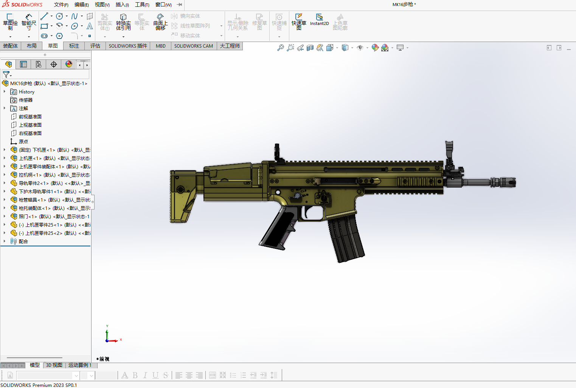This screenshot has width=576, height=388.
Task: Select the sketch text tool
Action: [x=90, y=26]
